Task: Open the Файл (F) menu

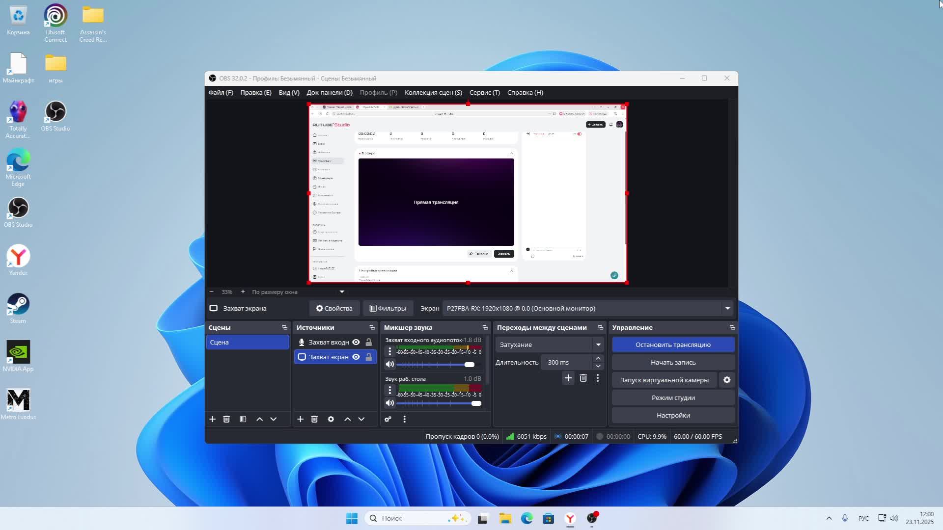Action: 221,92
